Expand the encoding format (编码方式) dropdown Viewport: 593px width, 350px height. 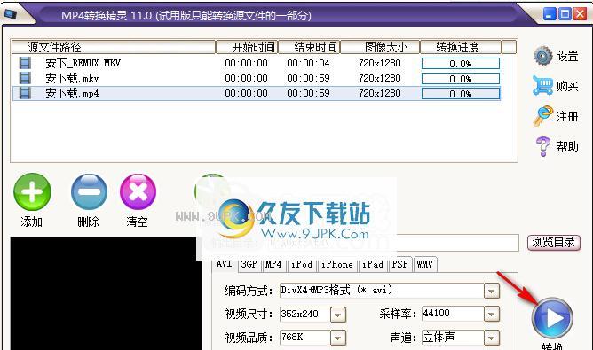point(491,292)
